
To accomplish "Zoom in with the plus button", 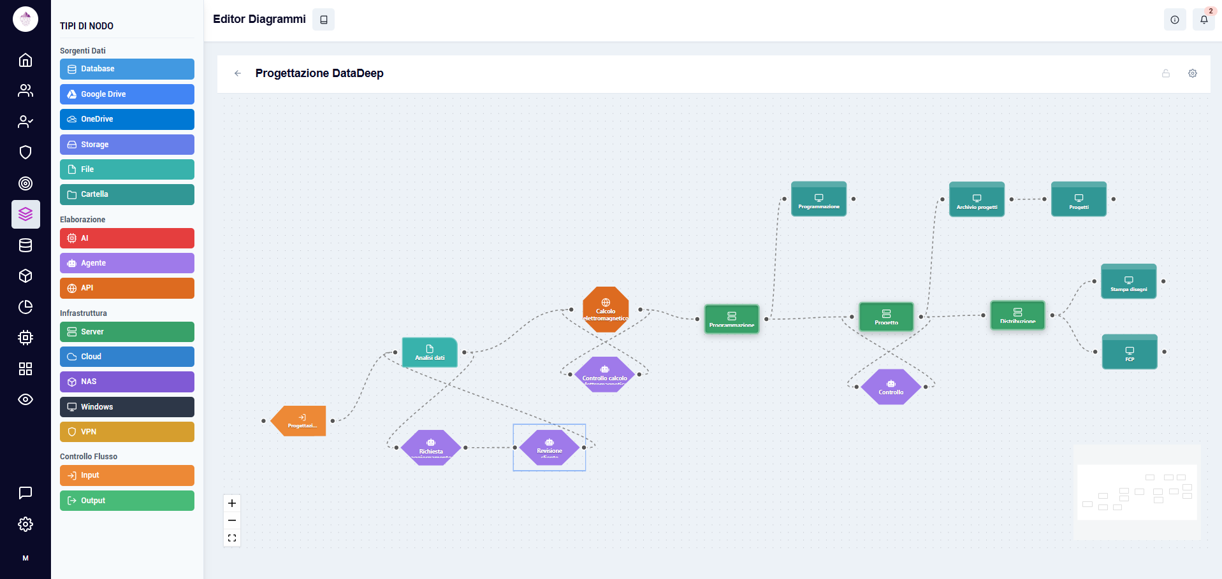I will pyautogui.click(x=232, y=503).
